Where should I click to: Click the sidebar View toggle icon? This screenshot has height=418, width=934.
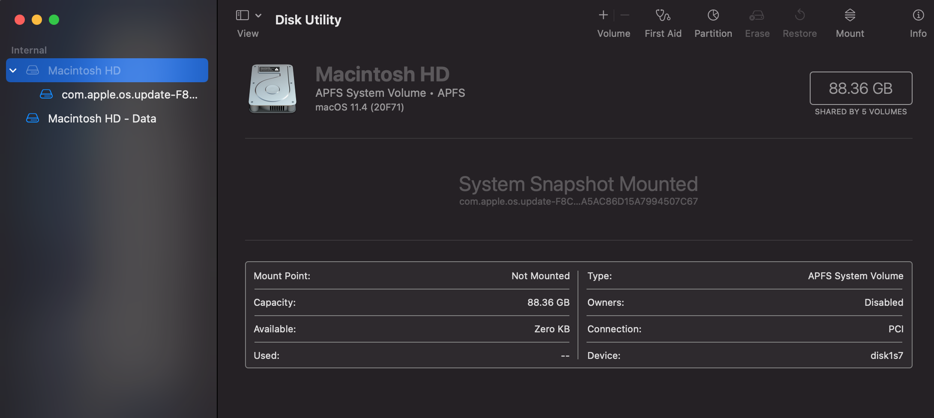242,15
